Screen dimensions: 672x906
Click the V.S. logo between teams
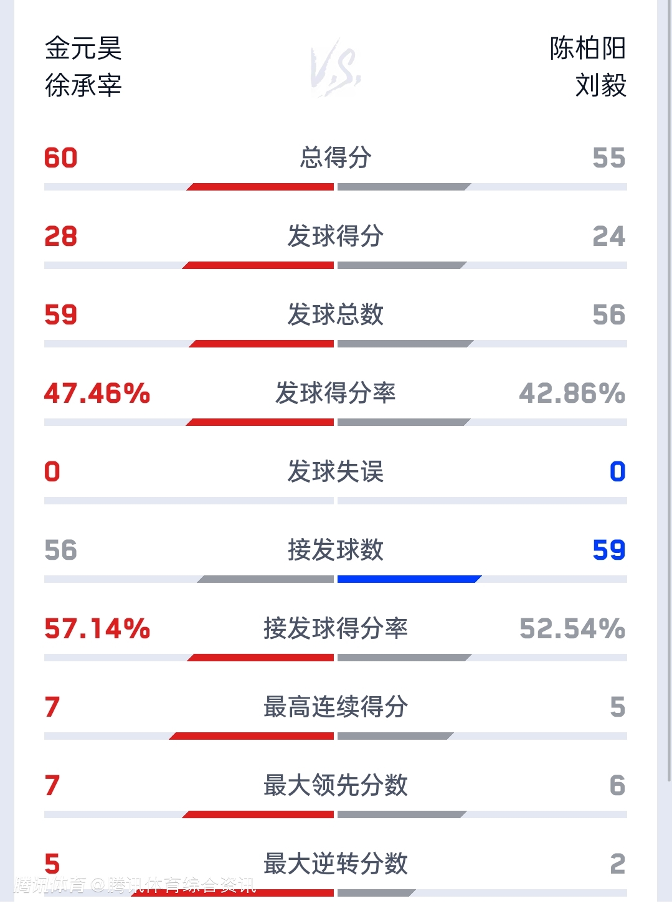pos(336,67)
